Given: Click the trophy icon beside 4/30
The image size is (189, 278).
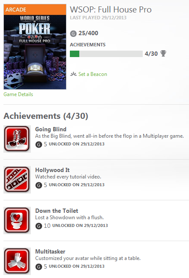Looking at the screenshot, I should (x=163, y=53).
